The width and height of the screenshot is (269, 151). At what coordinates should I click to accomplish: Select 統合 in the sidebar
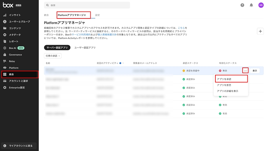(x=20, y=74)
